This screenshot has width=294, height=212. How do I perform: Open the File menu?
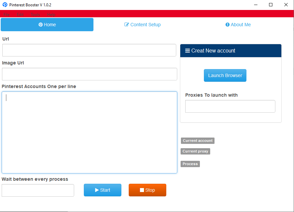(x=6, y=15)
